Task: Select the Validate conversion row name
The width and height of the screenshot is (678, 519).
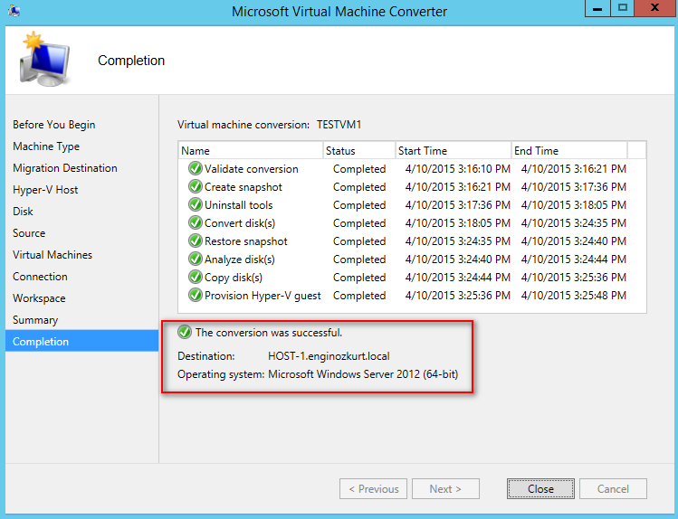Action: point(252,169)
